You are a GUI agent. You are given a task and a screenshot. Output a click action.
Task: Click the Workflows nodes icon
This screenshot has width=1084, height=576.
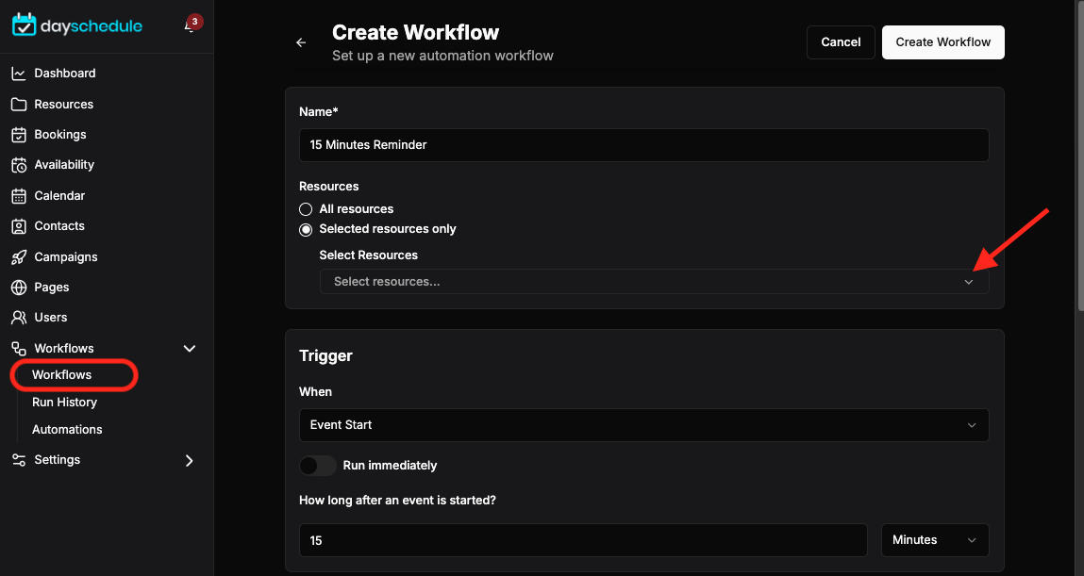coord(19,348)
